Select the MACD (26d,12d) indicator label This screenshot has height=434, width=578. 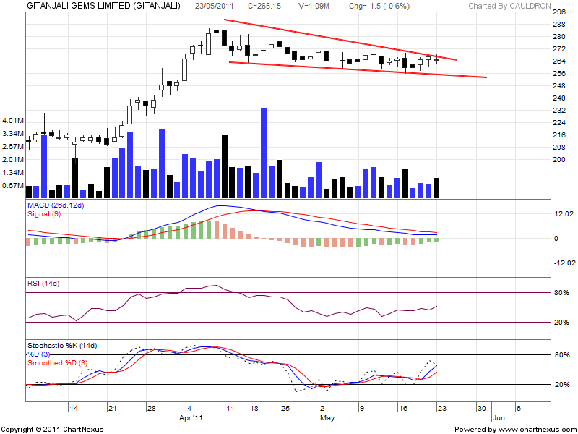pyautogui.click(x=56, y=206)
